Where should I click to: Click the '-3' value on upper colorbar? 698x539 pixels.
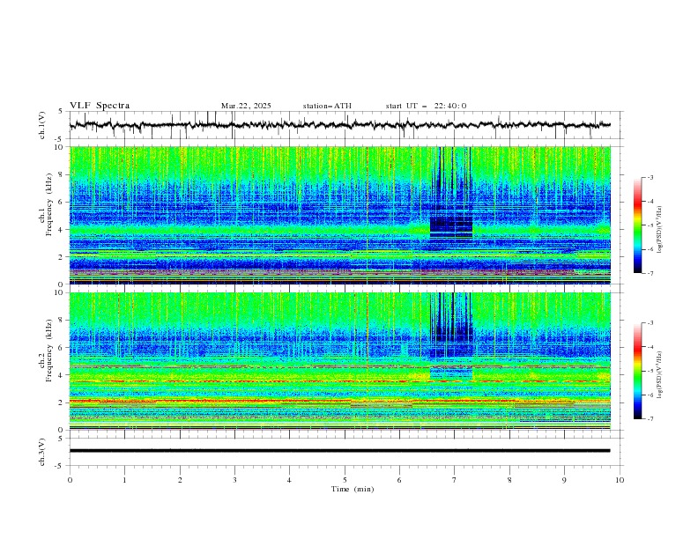[x=650, y=177]
